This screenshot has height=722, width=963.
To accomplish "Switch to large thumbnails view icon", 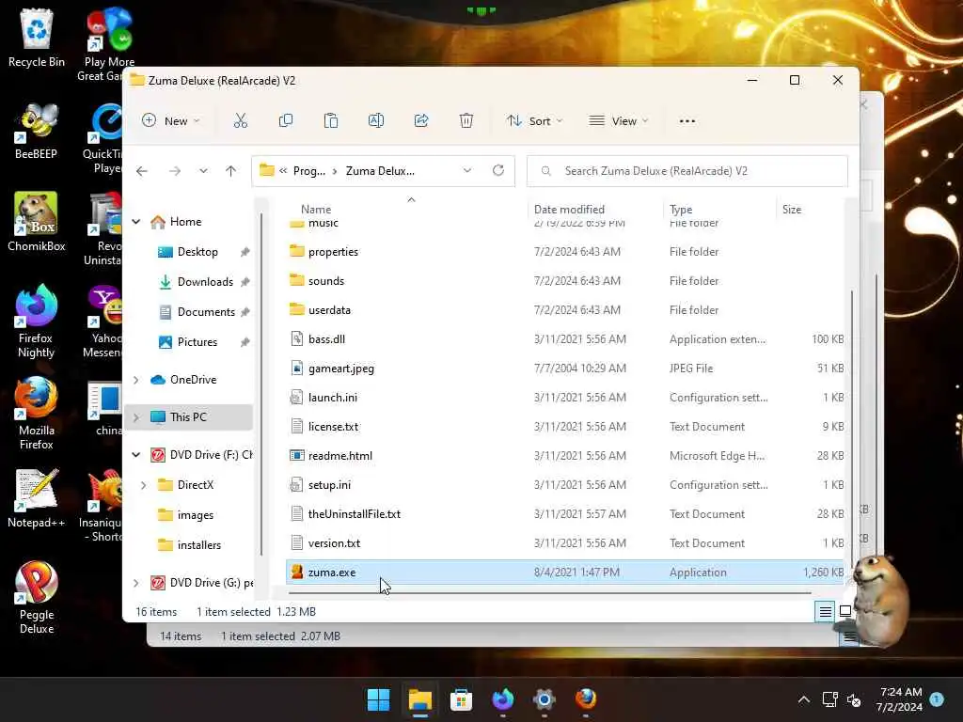I will [845, 611].
